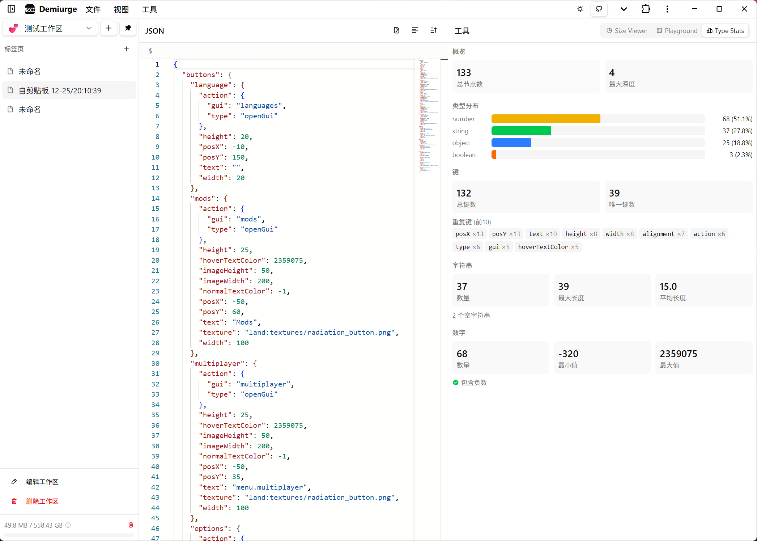Screen dimensions: 757x541
Task: Pin the current workspace
Action: (128, 28)
